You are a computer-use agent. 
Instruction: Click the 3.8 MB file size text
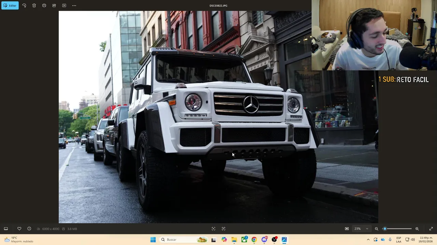tap(72, 229)
